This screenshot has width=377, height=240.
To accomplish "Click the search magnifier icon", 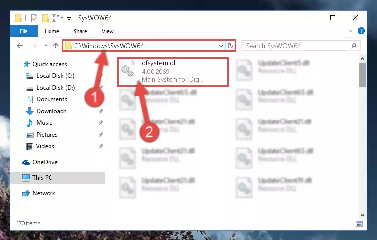I will tap(353, 46).
